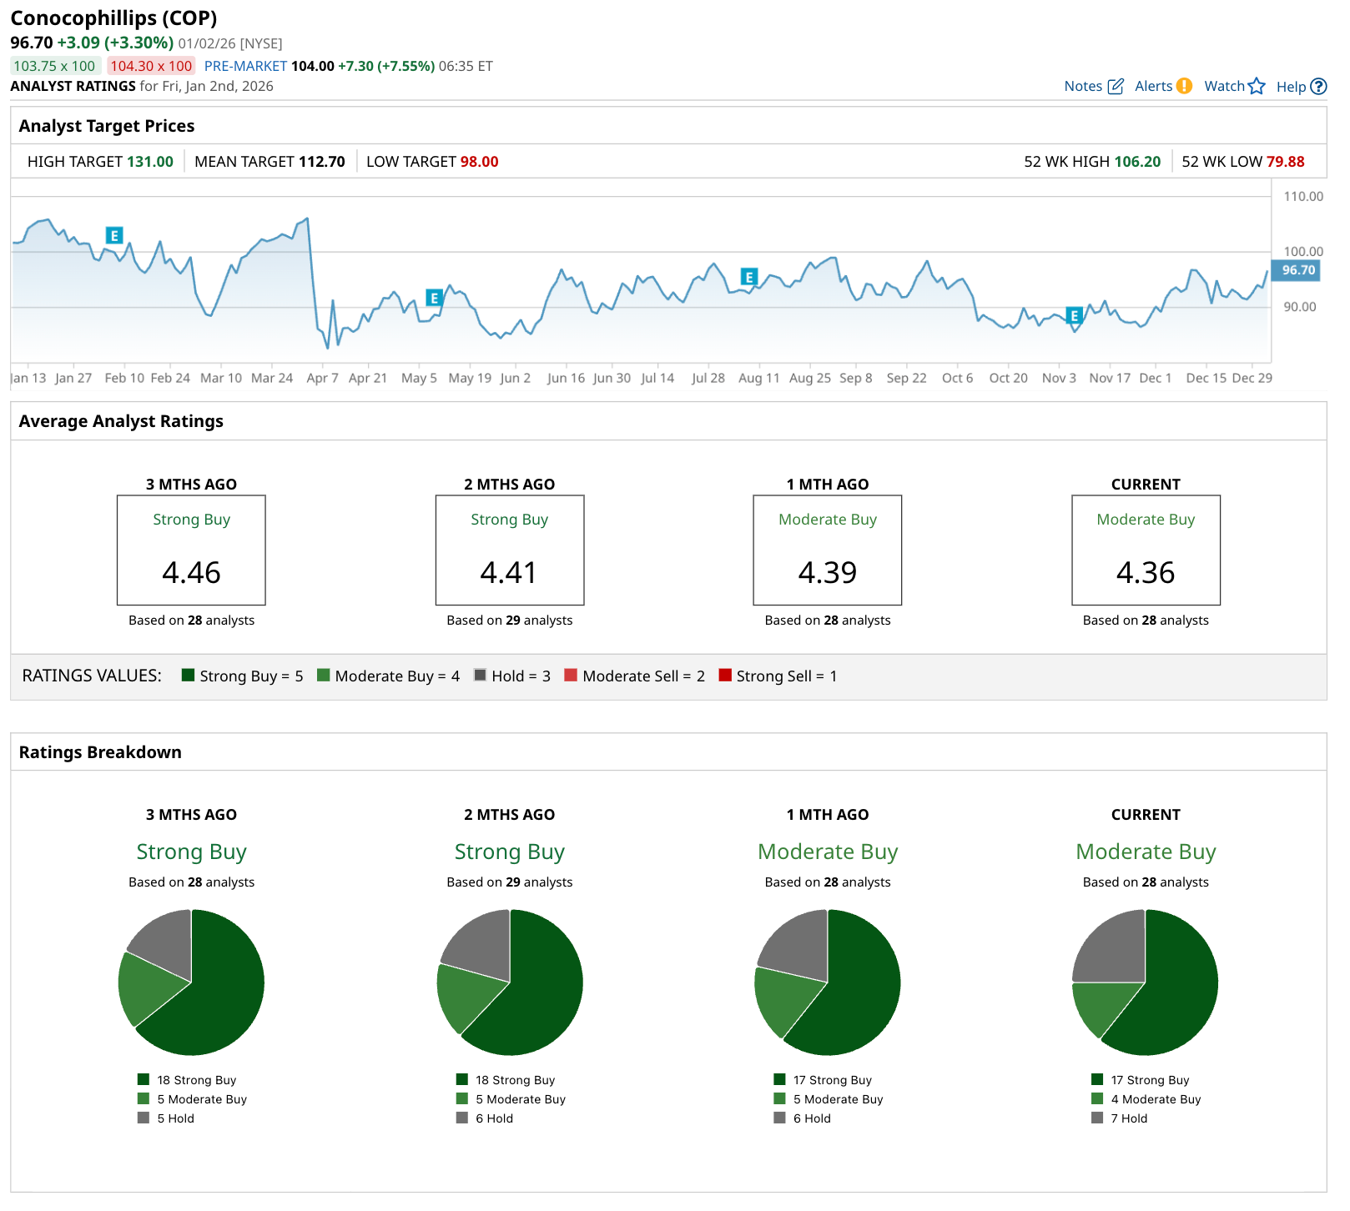Select the earnings marker near Aug 11

tap(749, 277)
